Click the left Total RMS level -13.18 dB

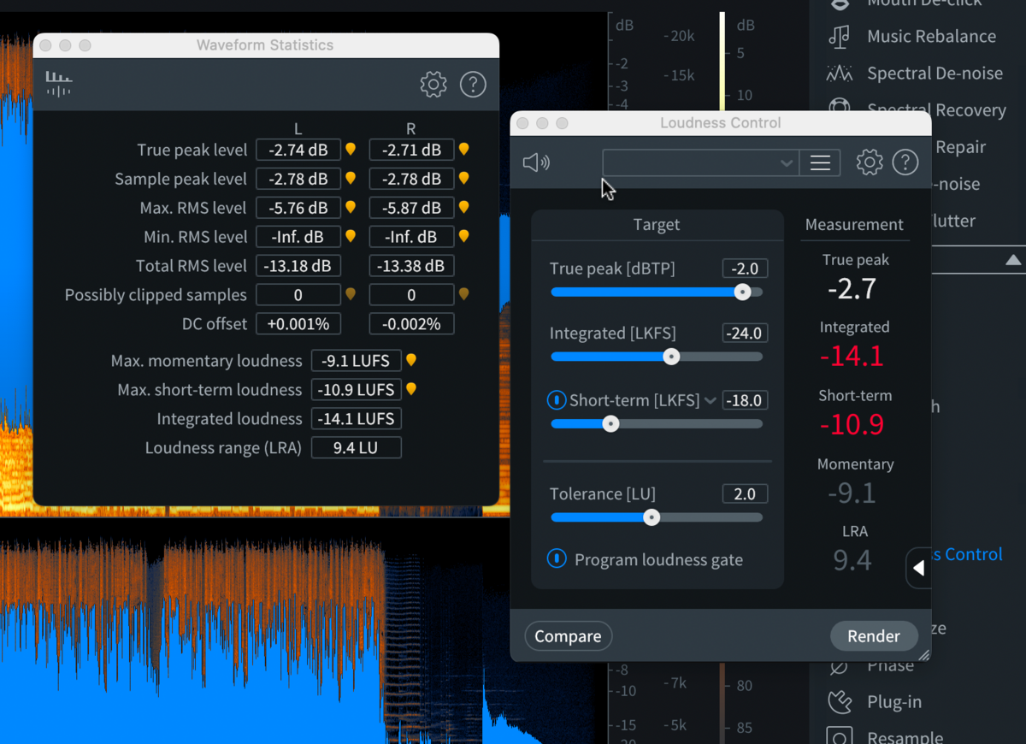(x=298, y=266)
